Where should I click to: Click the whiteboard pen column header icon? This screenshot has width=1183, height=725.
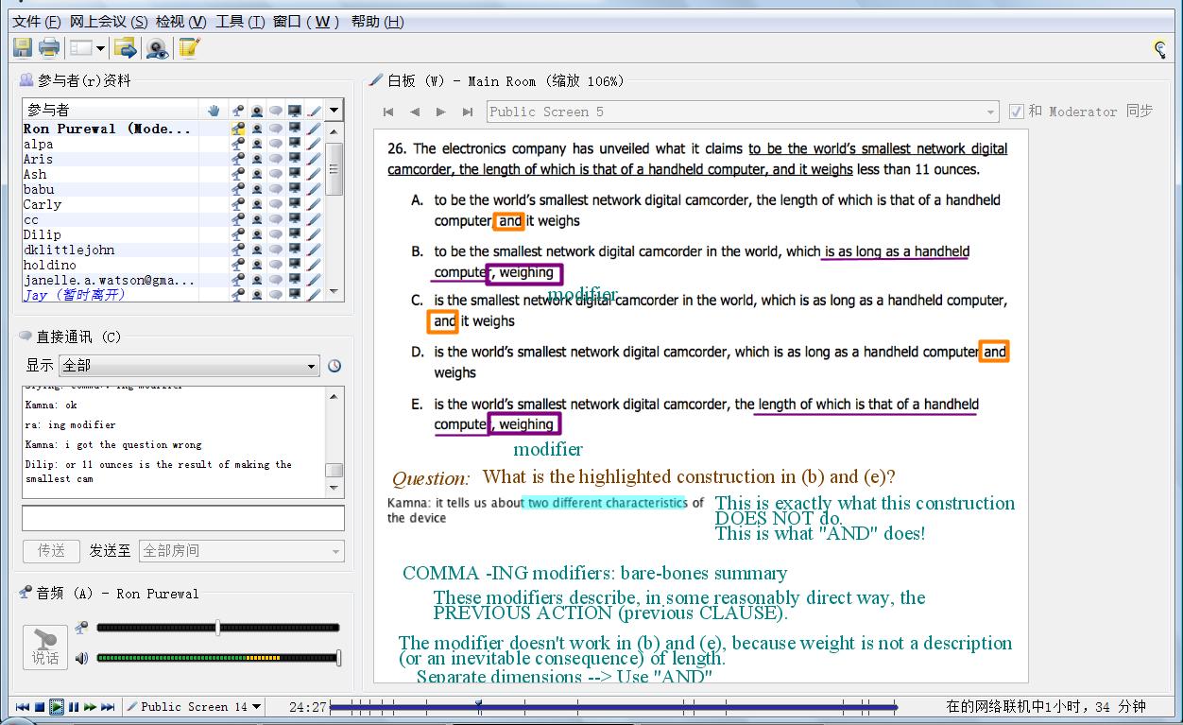[314, 111]
